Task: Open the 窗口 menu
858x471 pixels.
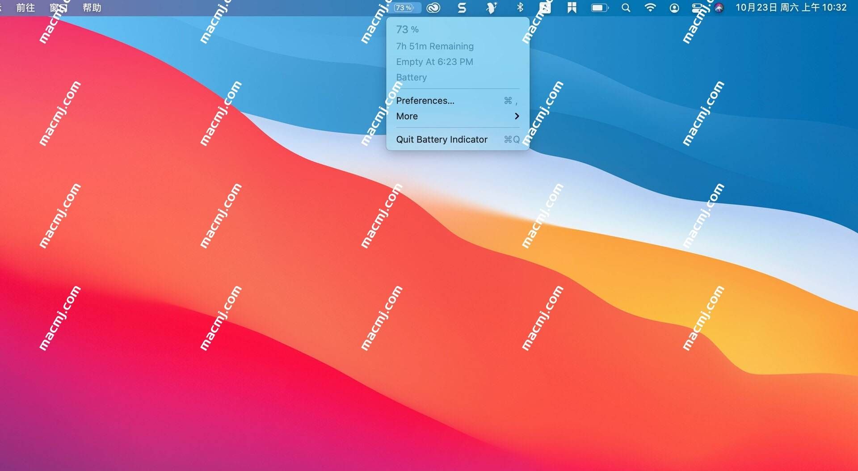Action: tap(59, 8)
